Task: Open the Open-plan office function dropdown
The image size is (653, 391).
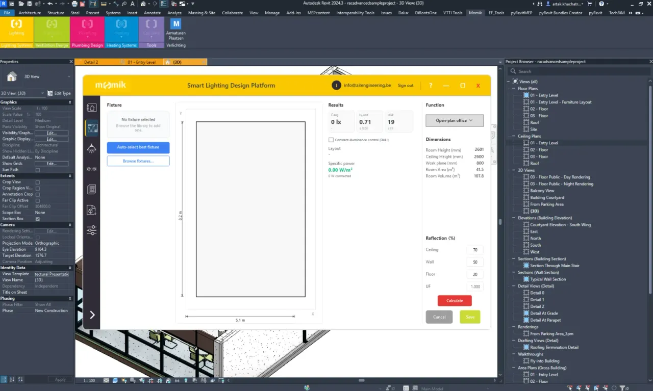Action: (455, 120)
